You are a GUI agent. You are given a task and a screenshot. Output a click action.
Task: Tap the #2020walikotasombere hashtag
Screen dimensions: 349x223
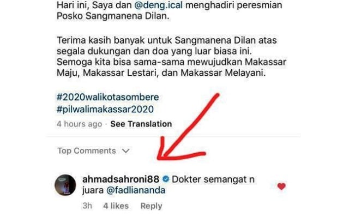click(x=108, y=97)
